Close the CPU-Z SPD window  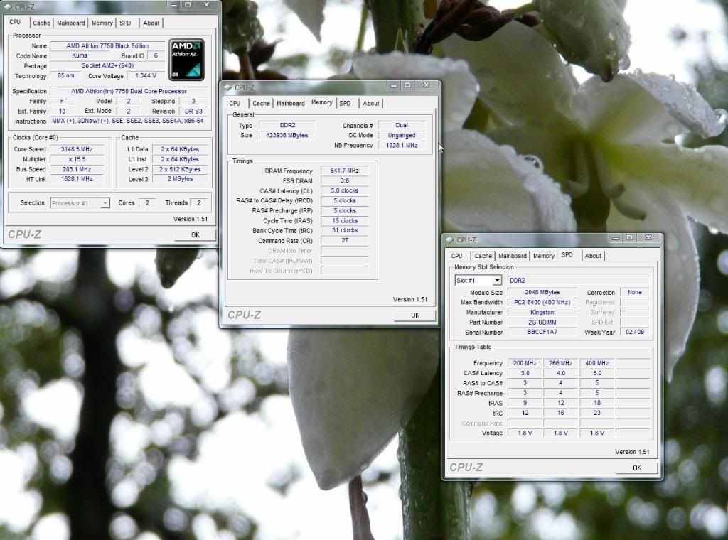[647, 239]
